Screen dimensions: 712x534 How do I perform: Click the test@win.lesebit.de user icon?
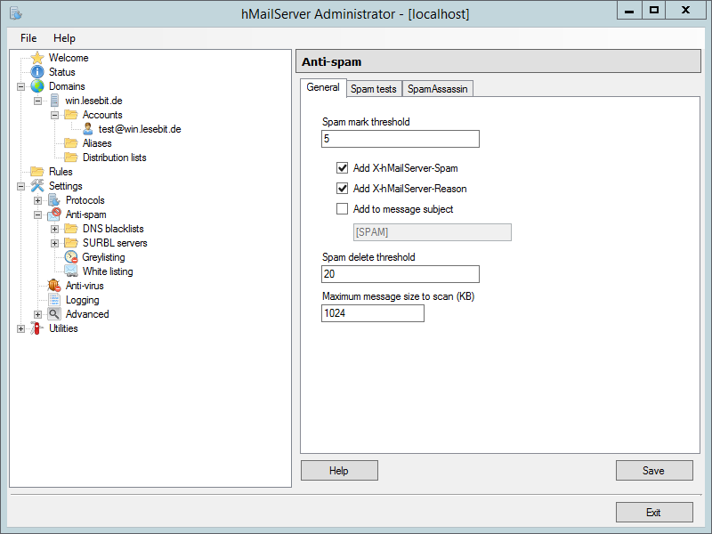click(87, 129)
